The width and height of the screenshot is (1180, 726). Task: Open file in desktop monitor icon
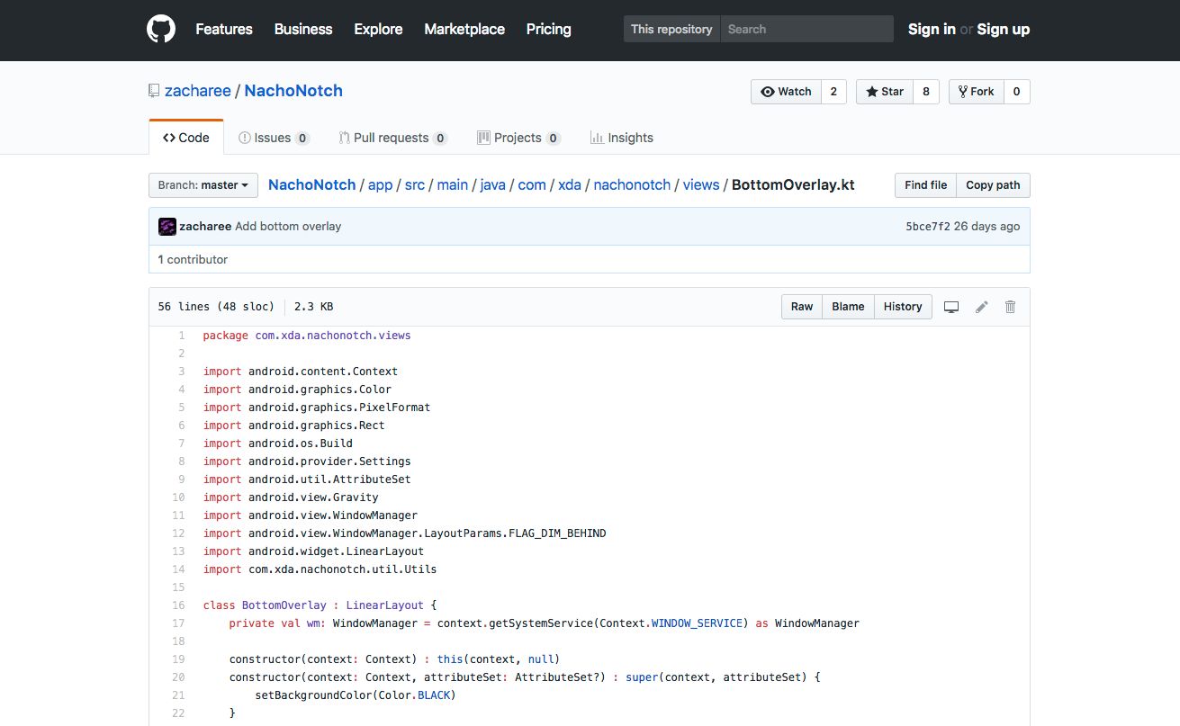coord(950,307)
